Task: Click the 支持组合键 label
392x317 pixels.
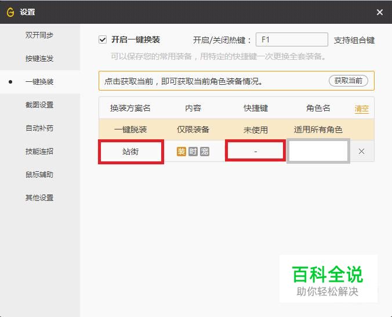Action: pyautogui.click(x=354, y=40)
